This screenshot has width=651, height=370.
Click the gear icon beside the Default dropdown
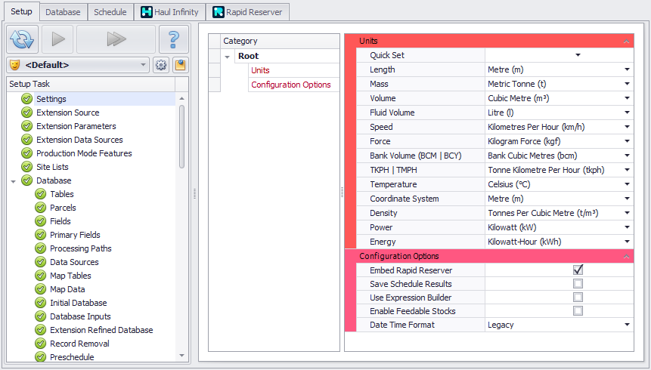pos(161,65)
